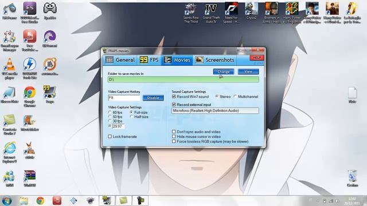The height and width of the screenshot is (206, 367).
Task: Toggle the Record Win7 sound checkbox
Action: pos(174,97)
